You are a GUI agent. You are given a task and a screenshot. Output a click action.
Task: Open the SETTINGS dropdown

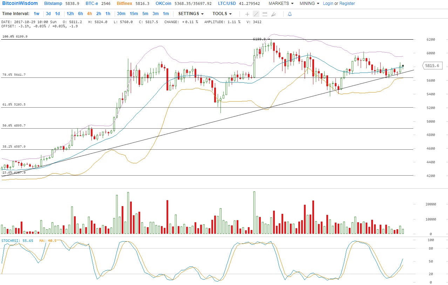191,14
